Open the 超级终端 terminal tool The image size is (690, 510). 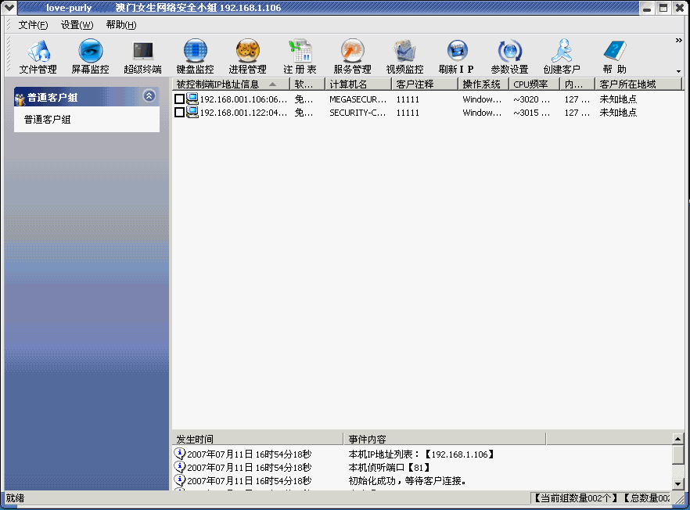(142, 55)
